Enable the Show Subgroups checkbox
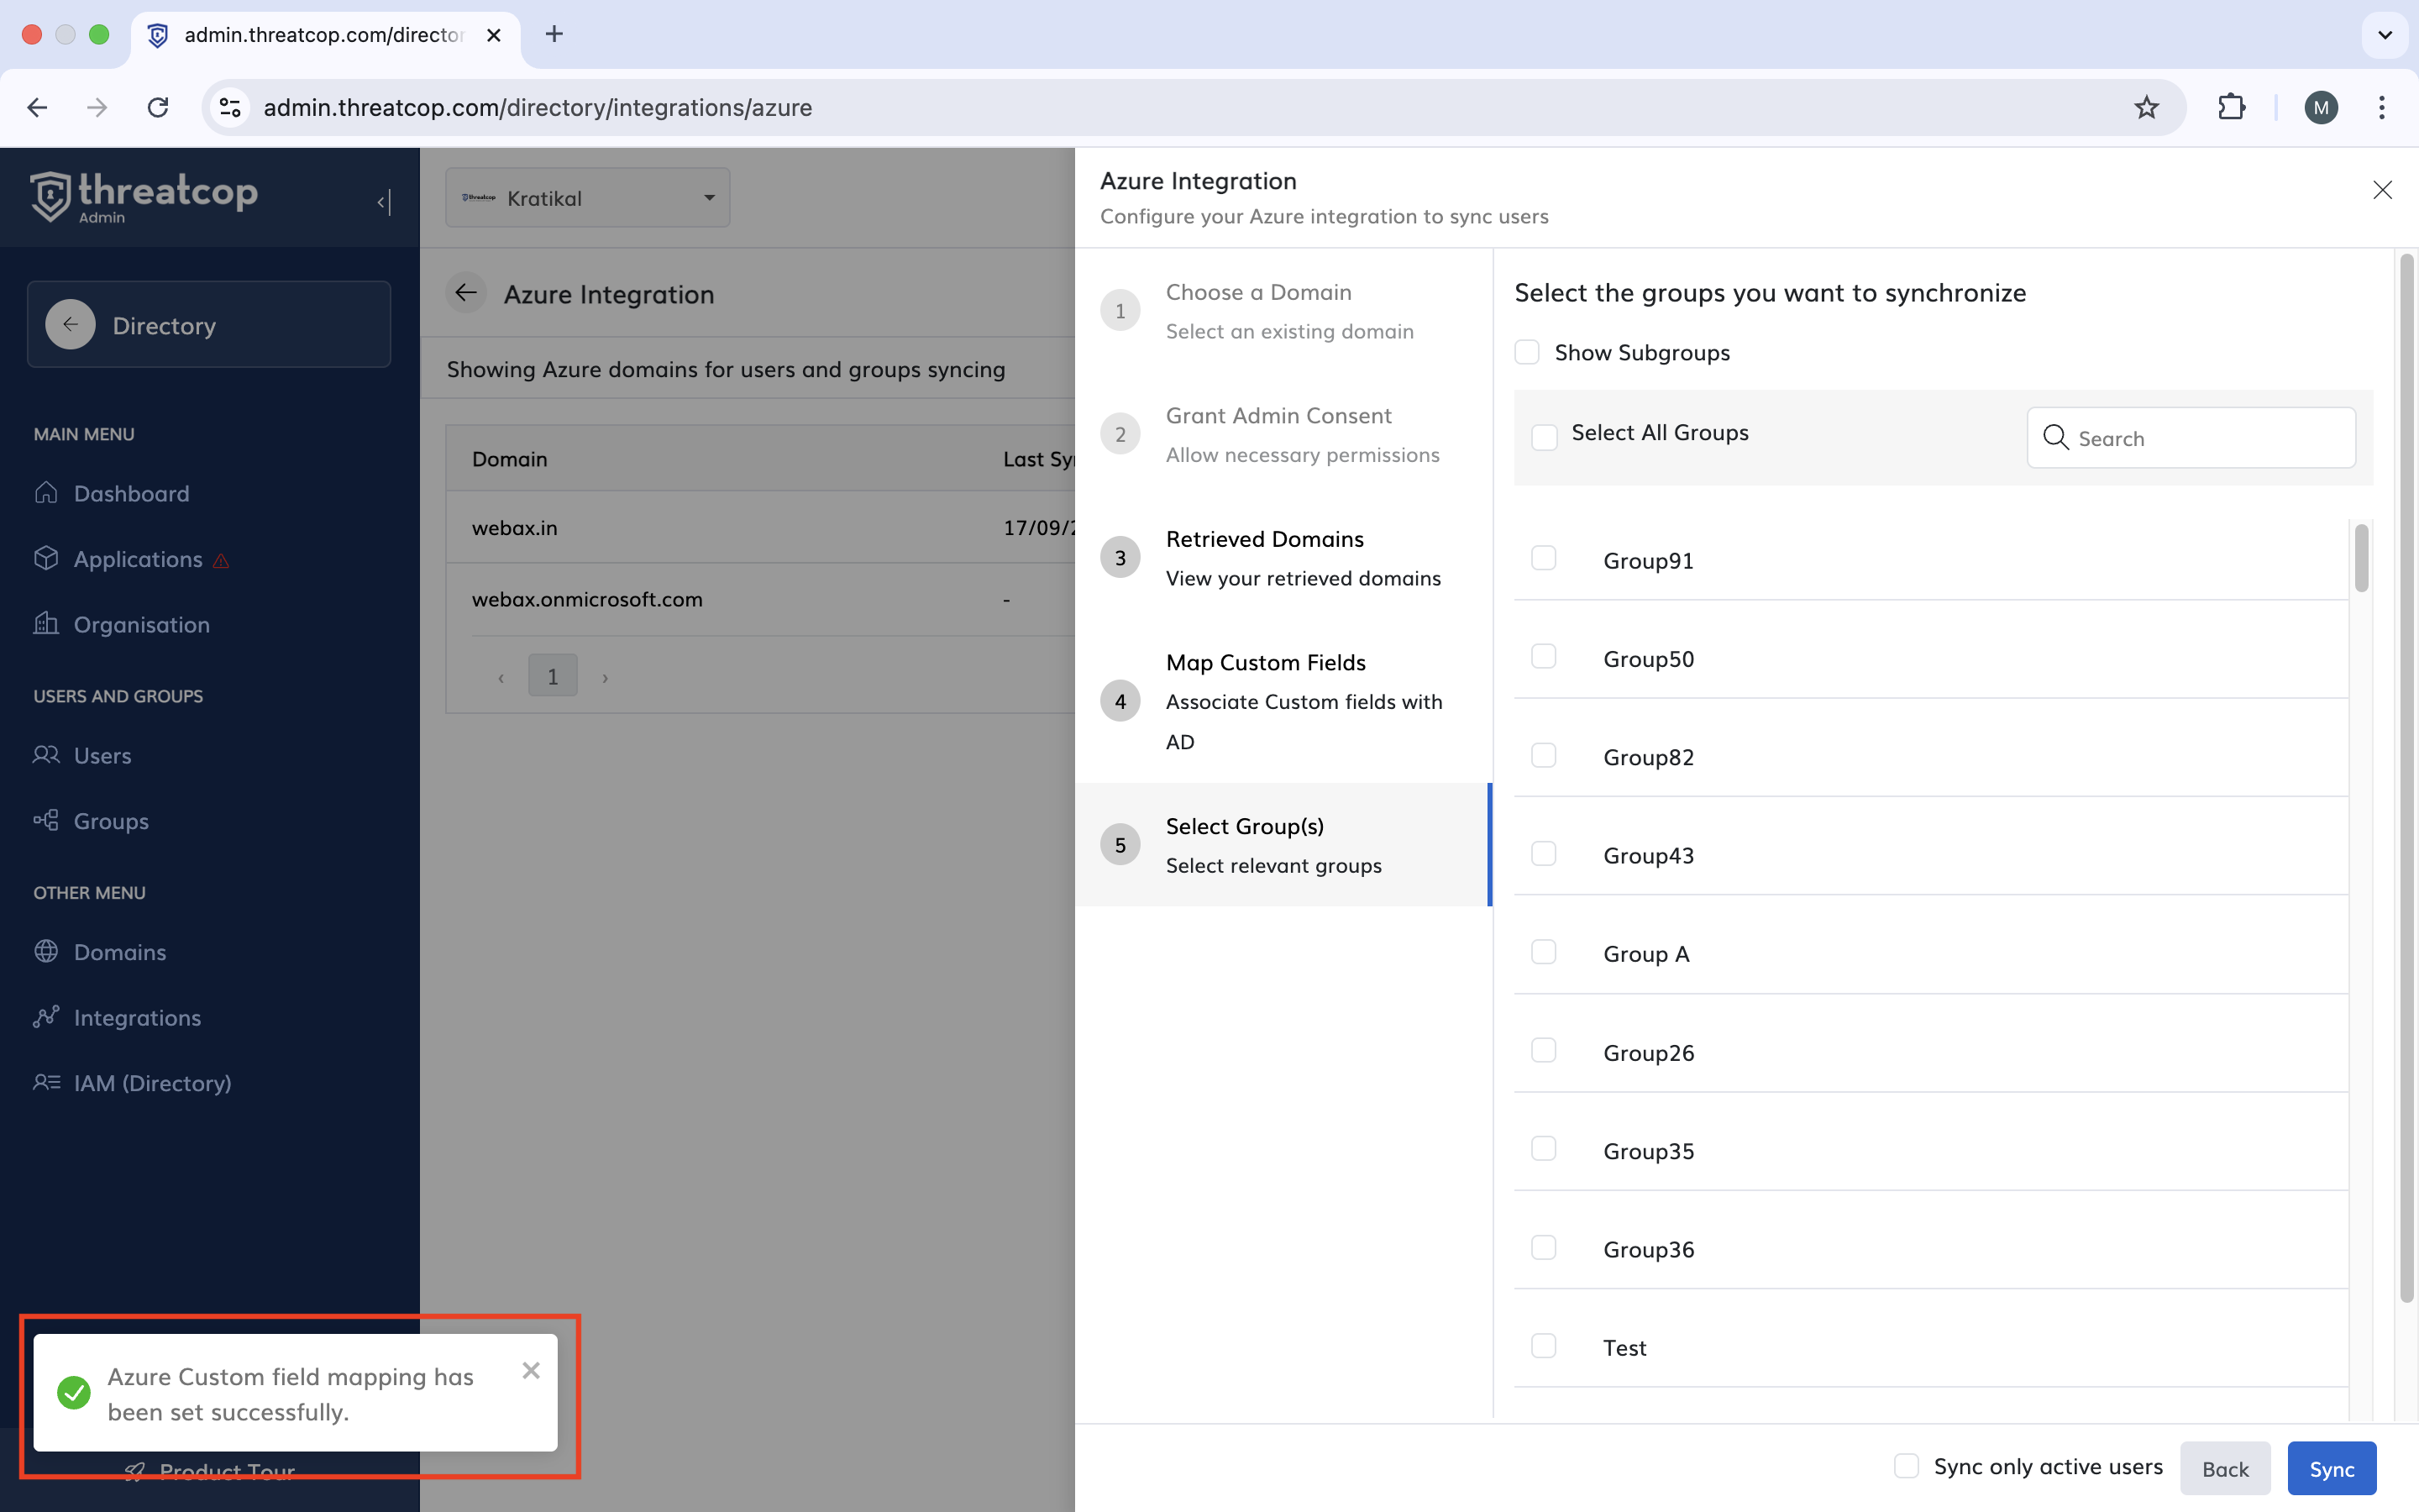Screen dimensions: 2419x1512 coord(1526,352)
